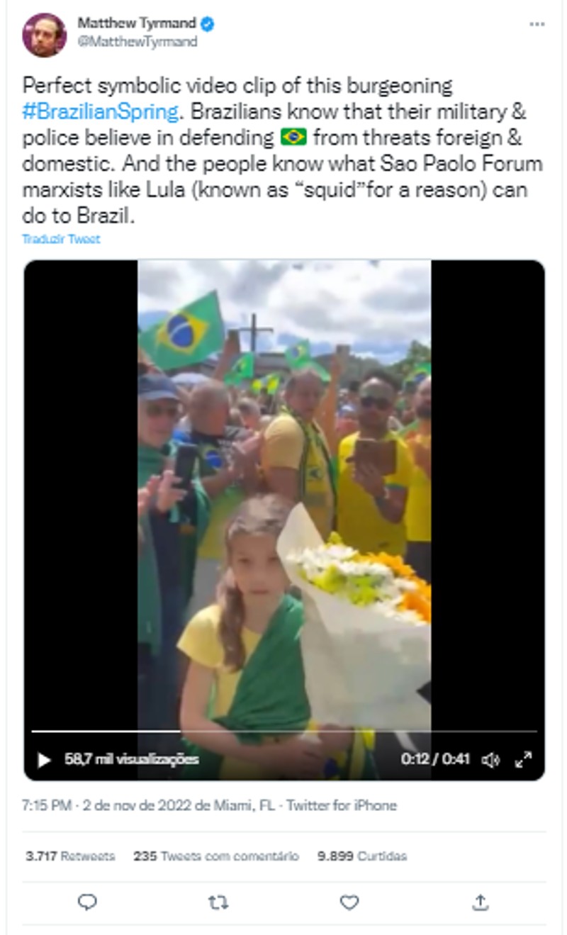Share the tweet via the share icon

click(x=480, y=902)
